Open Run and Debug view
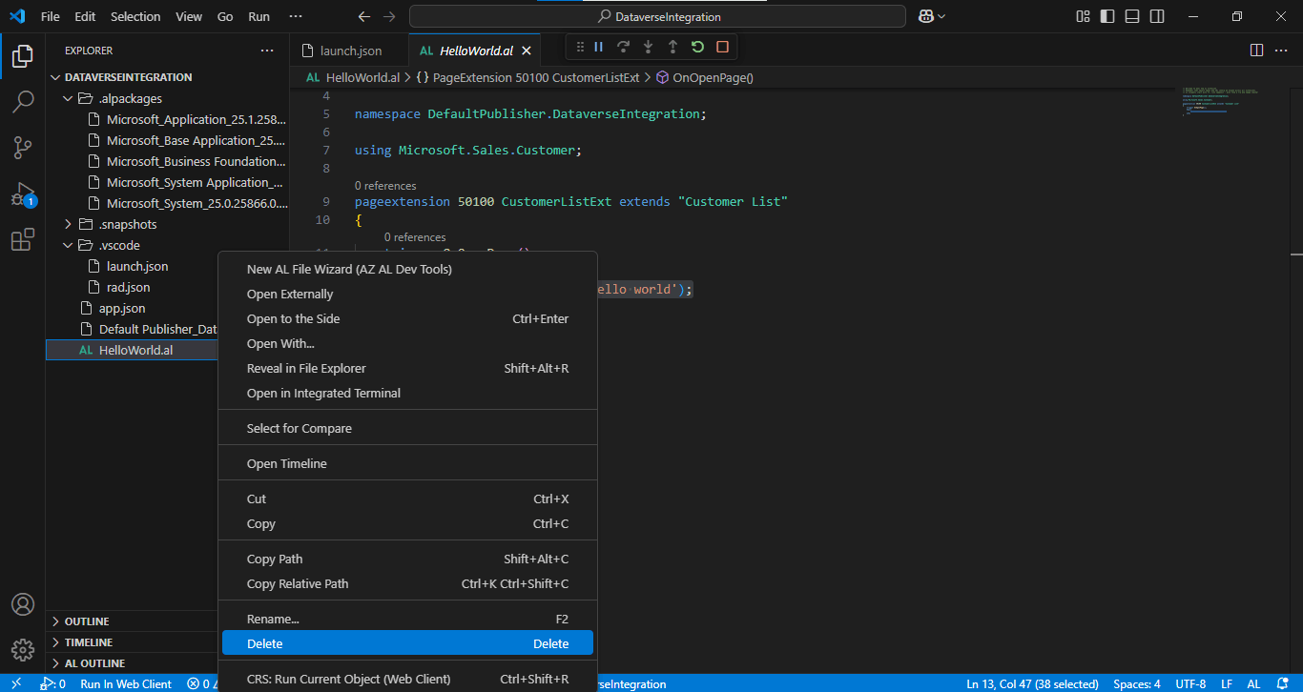 pyautogui.click(x=23, y=194)
